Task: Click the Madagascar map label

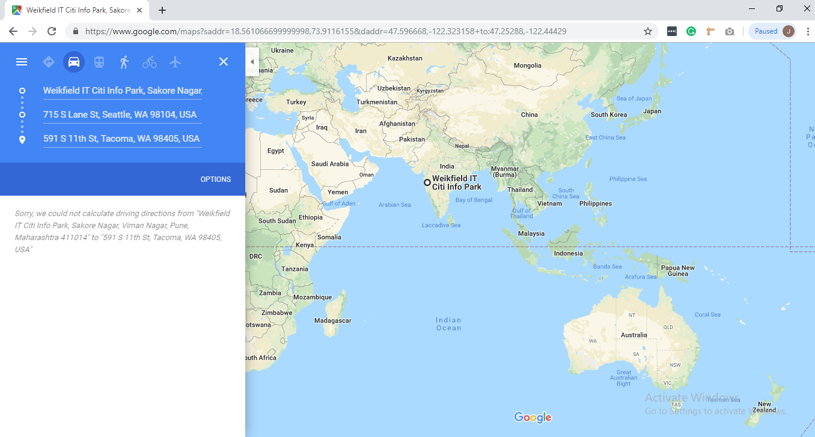Action: (x=333, y=321)
